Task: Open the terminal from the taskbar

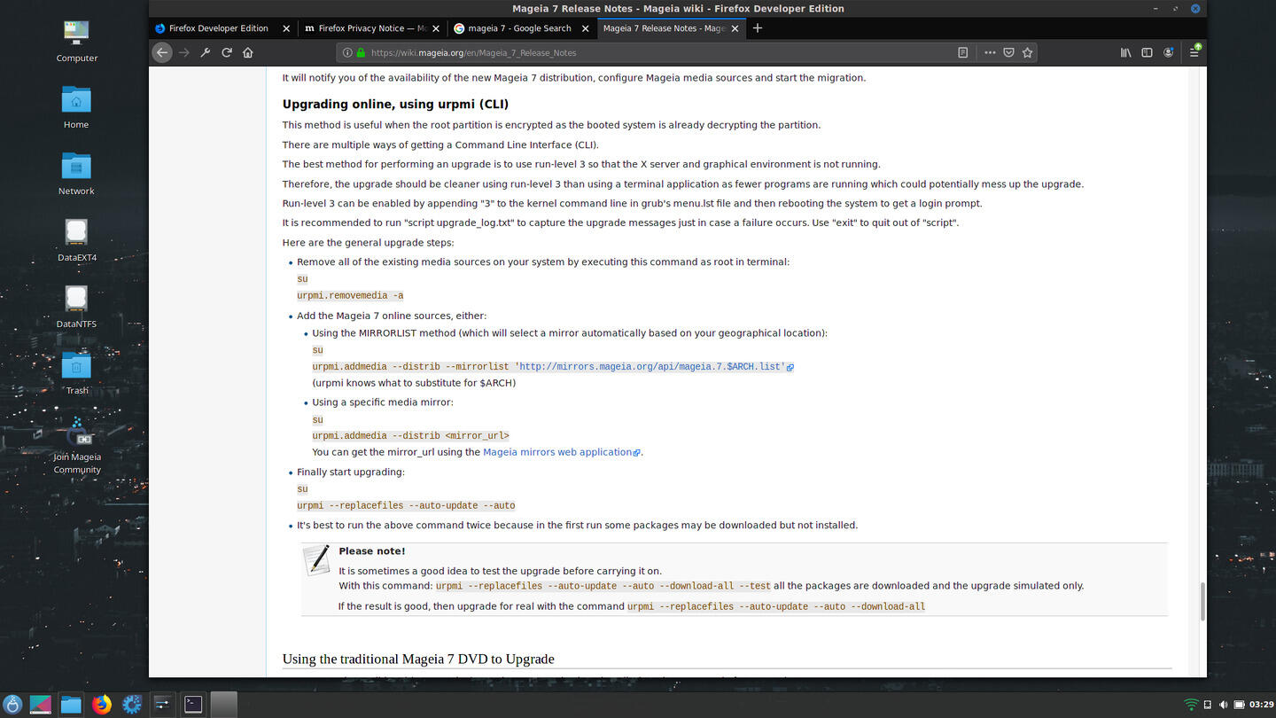Action: [x=193, y=705]
